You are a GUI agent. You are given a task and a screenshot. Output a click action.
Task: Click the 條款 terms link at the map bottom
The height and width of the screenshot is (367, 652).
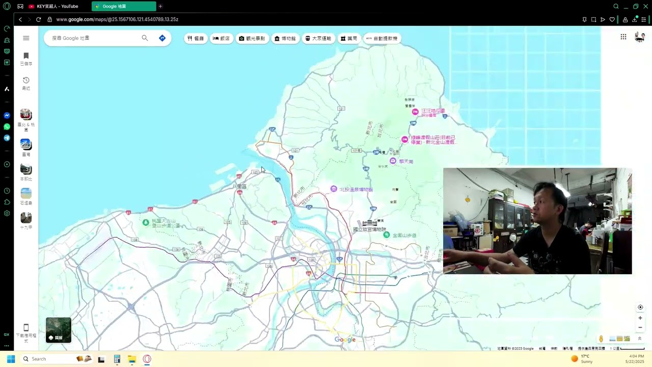(554, 349)
